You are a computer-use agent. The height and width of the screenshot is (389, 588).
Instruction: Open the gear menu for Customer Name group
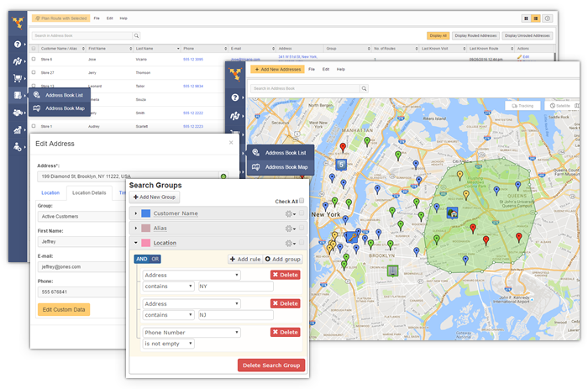pos(291,213)
